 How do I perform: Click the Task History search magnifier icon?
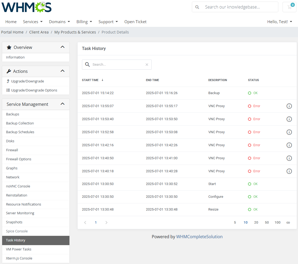[x=87, y=65]
